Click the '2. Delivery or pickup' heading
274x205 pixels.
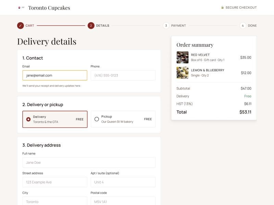coord(43,105)
